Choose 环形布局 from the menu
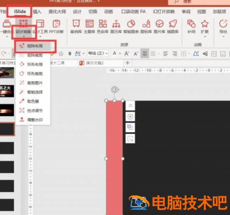This screenshot has width=230, height=215. [x=33, y=64]
